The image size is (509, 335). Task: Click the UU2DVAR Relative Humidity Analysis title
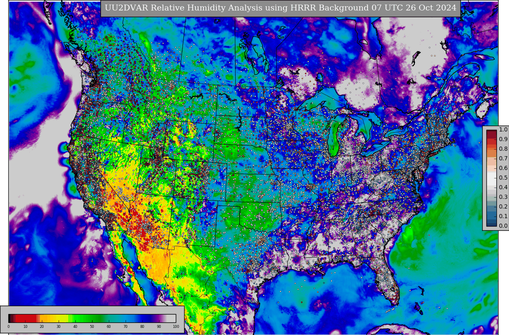280,8
